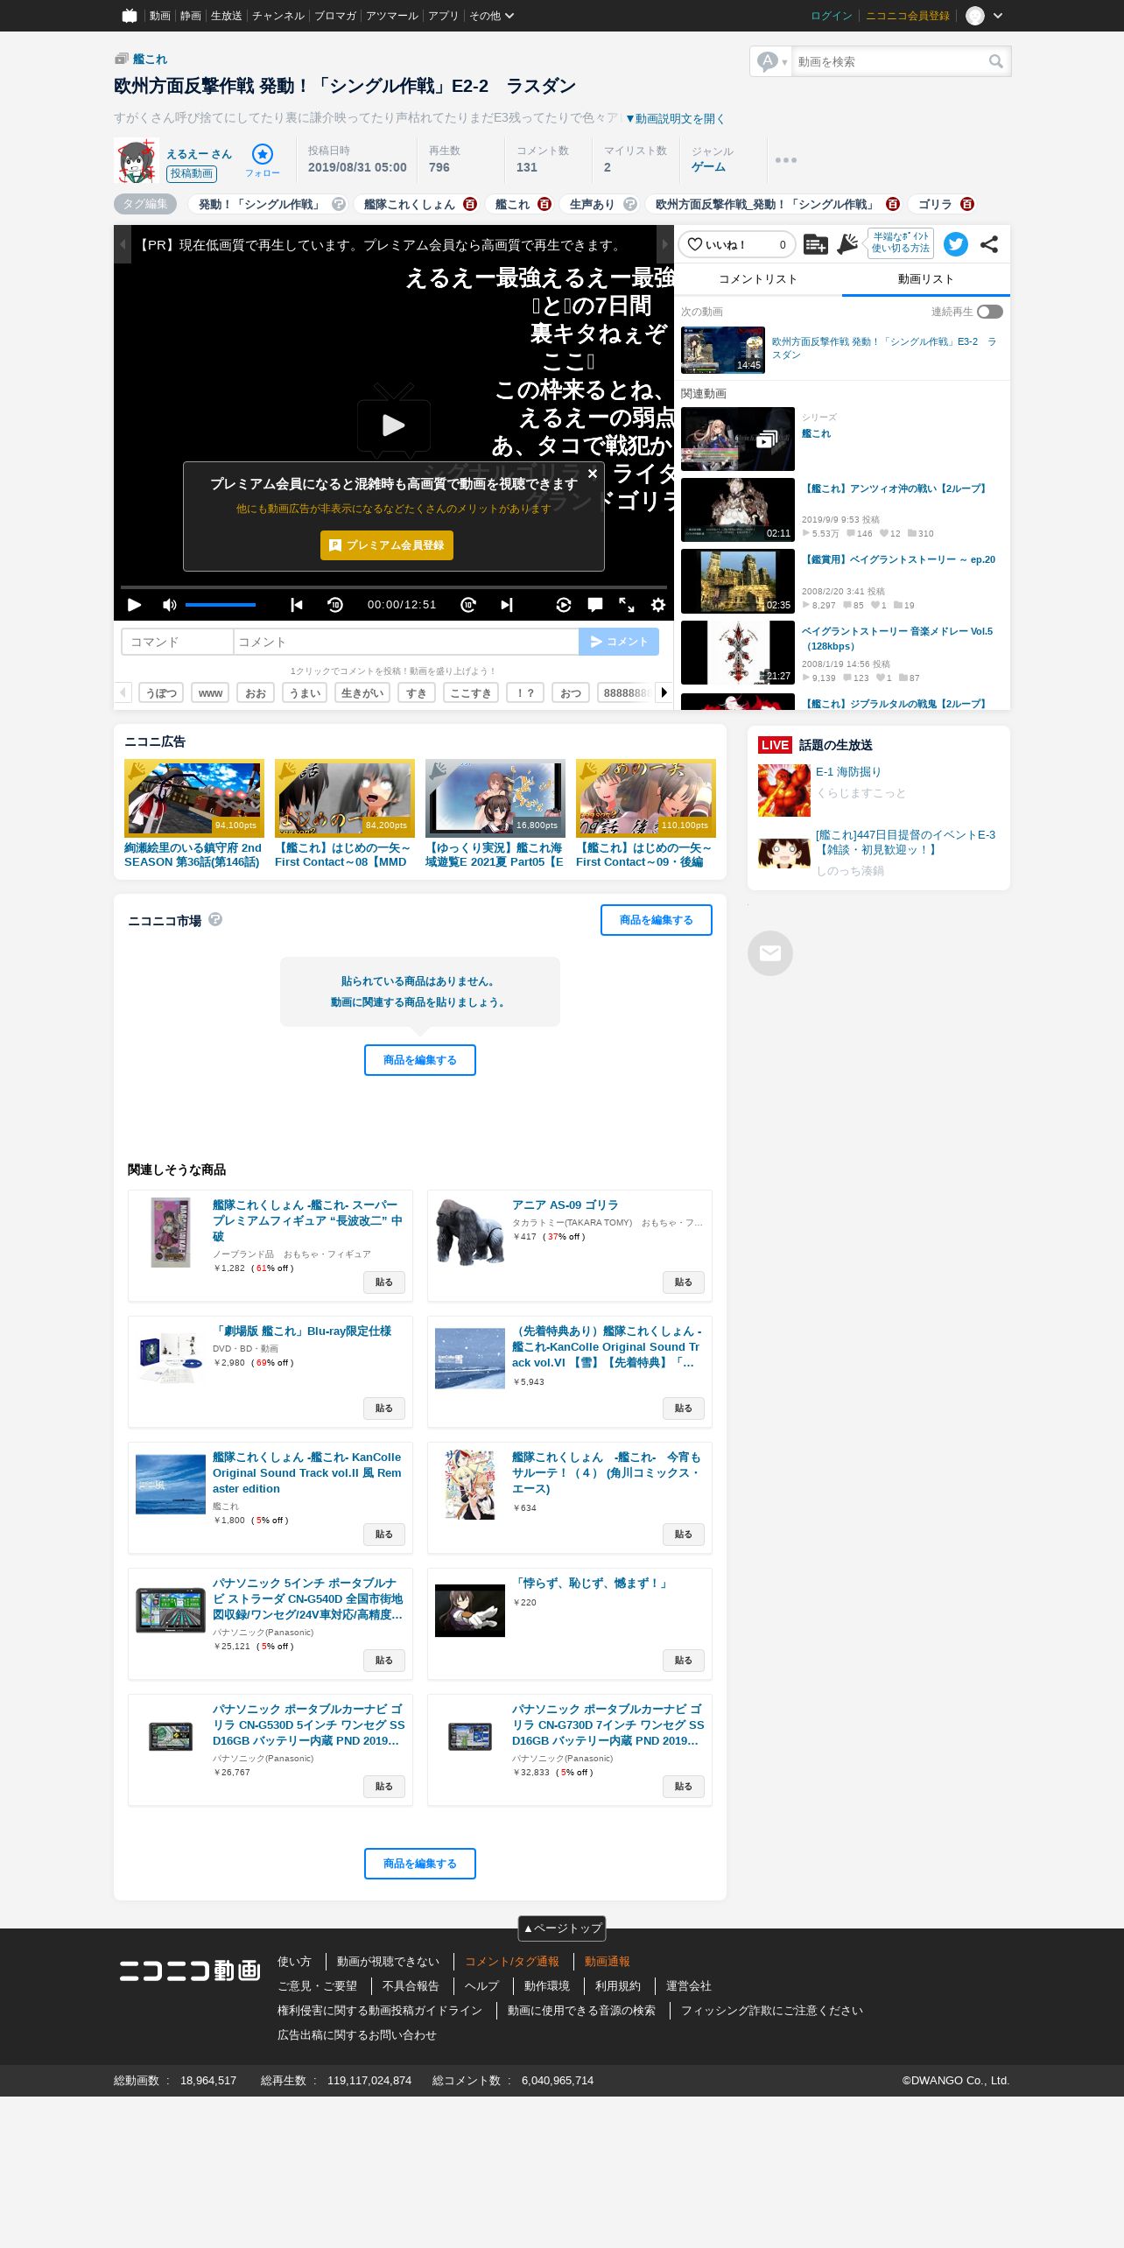Click the Nicoad party popper icon
Image resolution: width=1124 pixels, height=2248 pixels.
coord(847,244)
